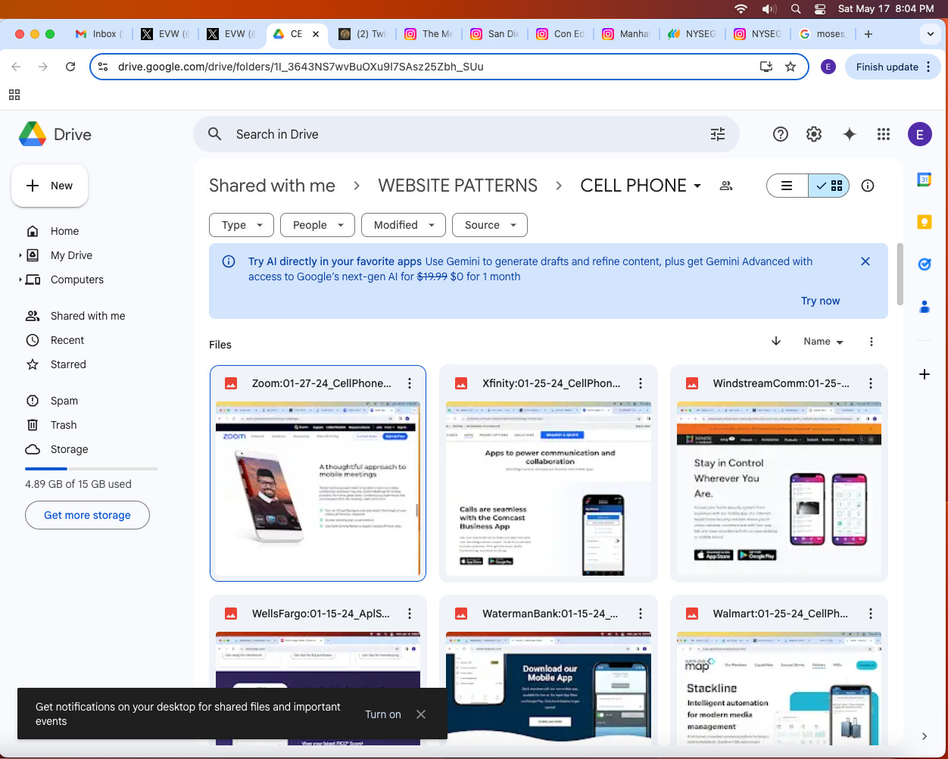Image resolution: width=948 pixels, height=759 pixels.
Task: Open more actions for Walmart file
Action: tap(871, 614)
